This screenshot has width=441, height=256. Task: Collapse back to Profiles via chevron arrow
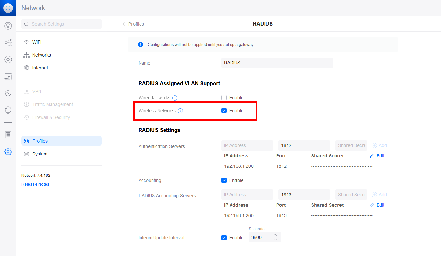[123, 24]
